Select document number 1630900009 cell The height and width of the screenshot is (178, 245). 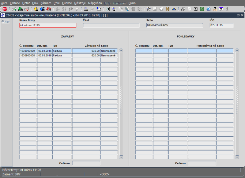[x=28, y=51]
